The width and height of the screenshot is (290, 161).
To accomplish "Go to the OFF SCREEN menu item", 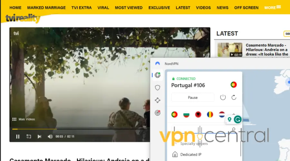I will pyautogui.click(x=247, y=8).
